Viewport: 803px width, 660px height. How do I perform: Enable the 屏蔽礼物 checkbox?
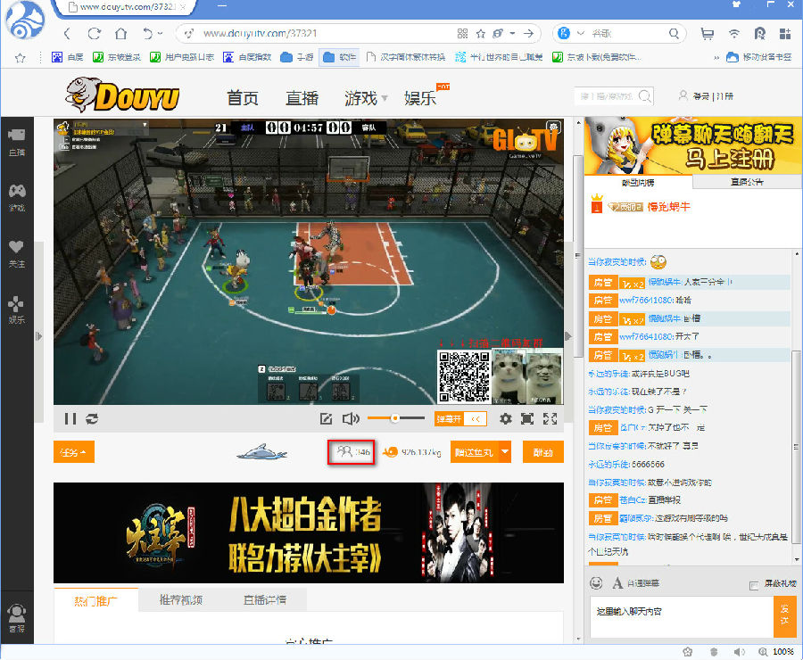point(753,585)
